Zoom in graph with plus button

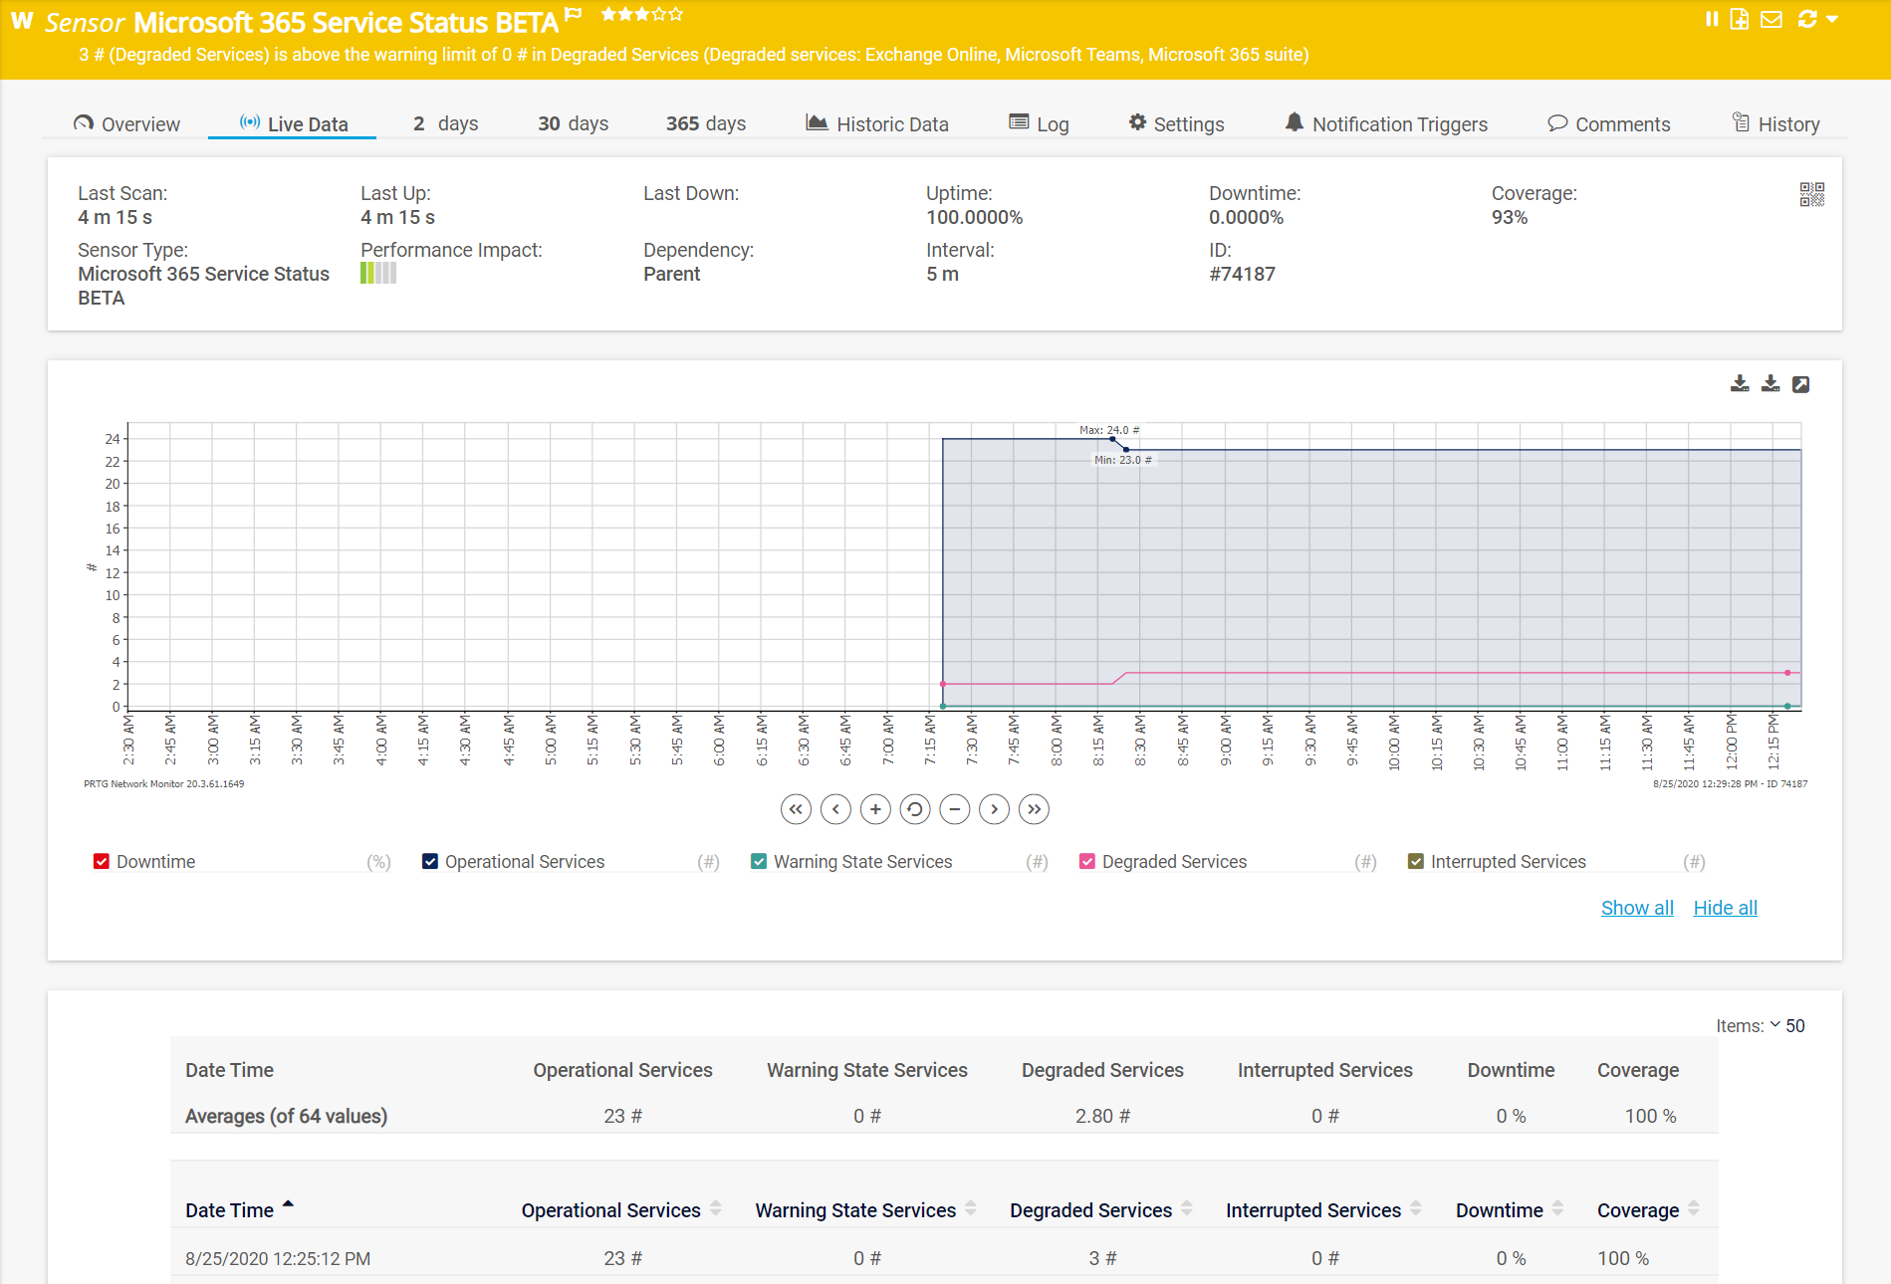(x=874, y=809)
